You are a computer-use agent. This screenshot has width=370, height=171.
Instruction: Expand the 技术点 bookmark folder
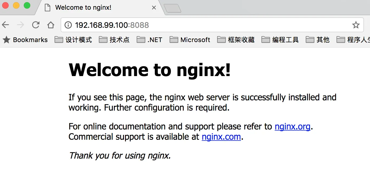point(114,40)
